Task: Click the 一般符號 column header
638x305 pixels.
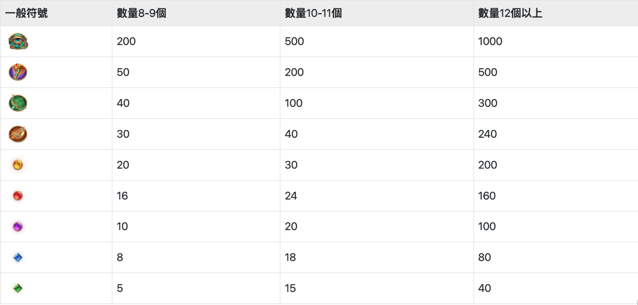Action: point(26,13)
